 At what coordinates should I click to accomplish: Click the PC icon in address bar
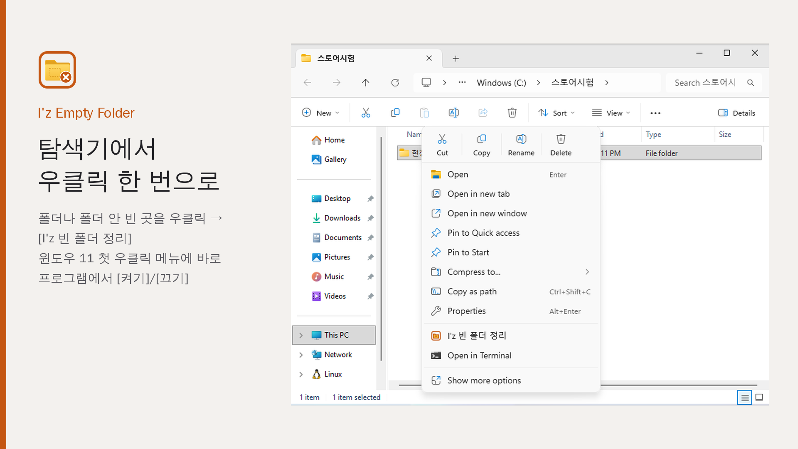[426, 82]
